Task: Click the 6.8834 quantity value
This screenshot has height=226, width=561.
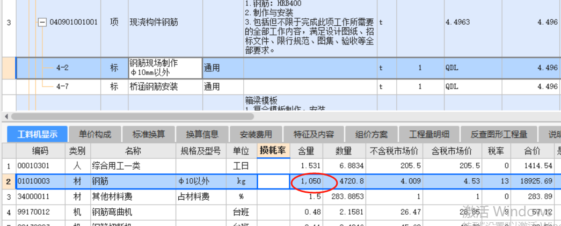Action: click(351, 166)
